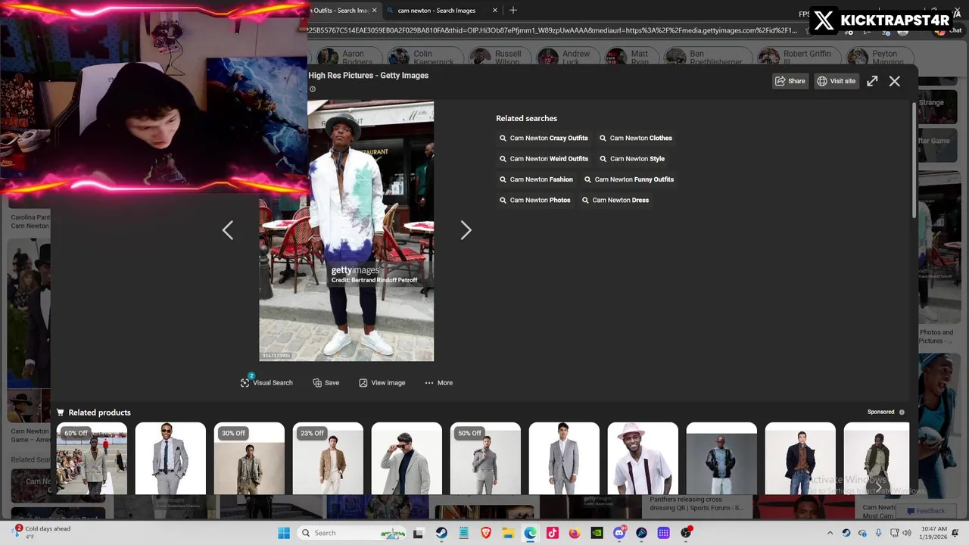The image size is (969, 545).
Task: Save the image to collections
Action: point(326,382)
